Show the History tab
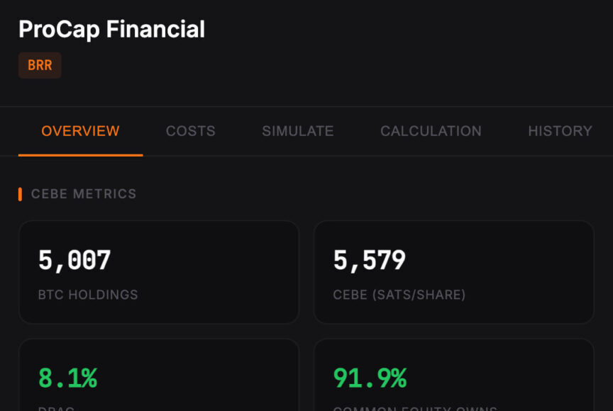 tap(560, 131)
